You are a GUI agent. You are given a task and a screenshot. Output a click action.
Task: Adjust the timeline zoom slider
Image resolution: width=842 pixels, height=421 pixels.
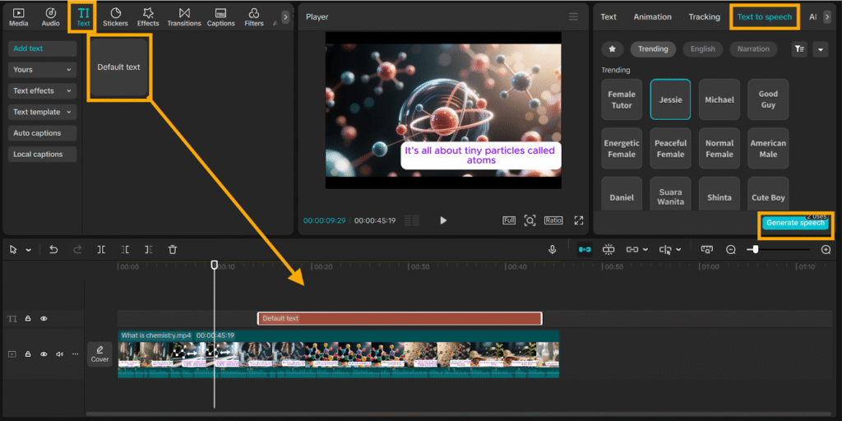(755, 249)
